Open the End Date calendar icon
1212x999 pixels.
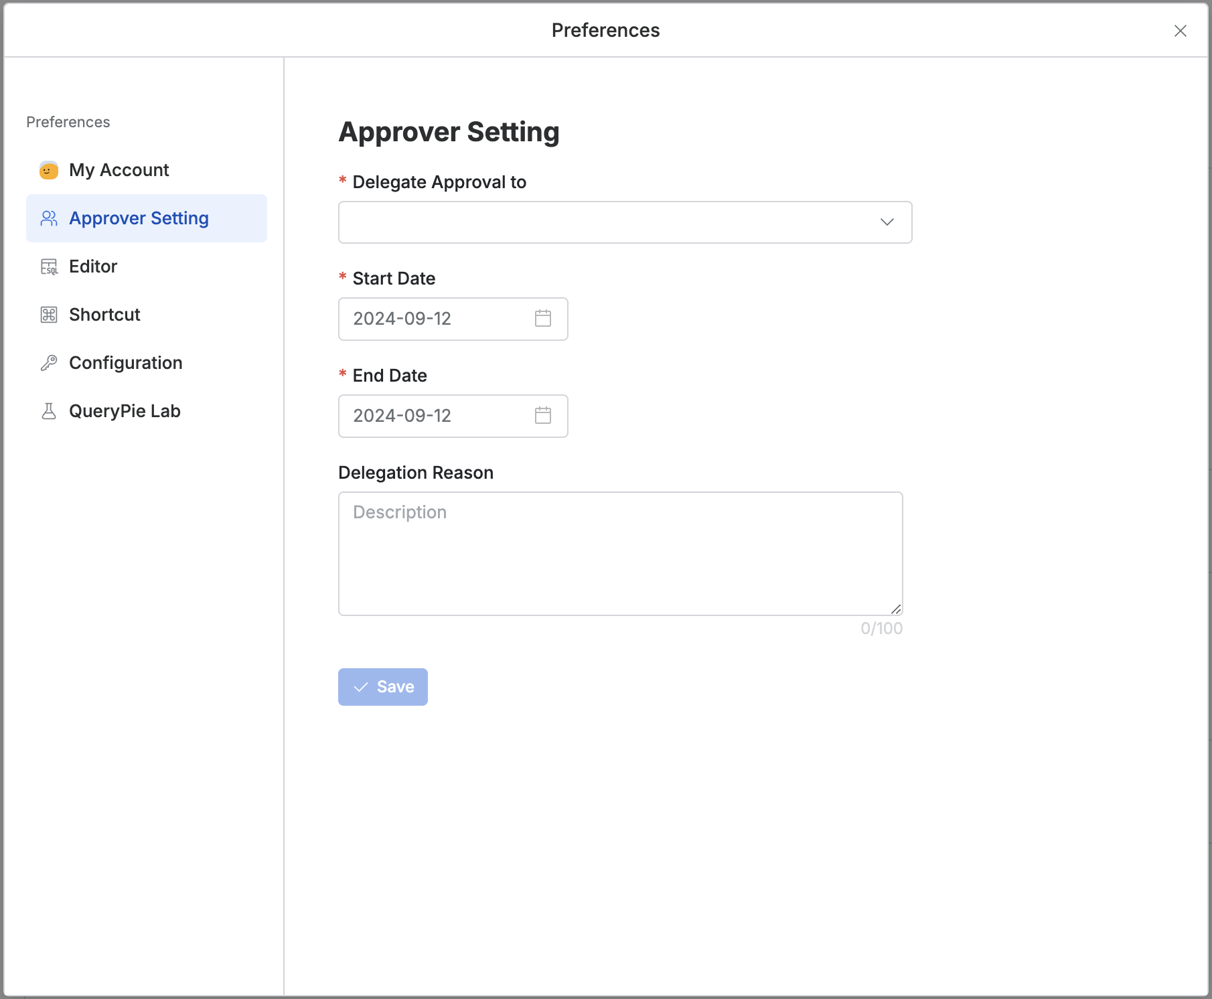pyautogui.click(x=543, y=416)
